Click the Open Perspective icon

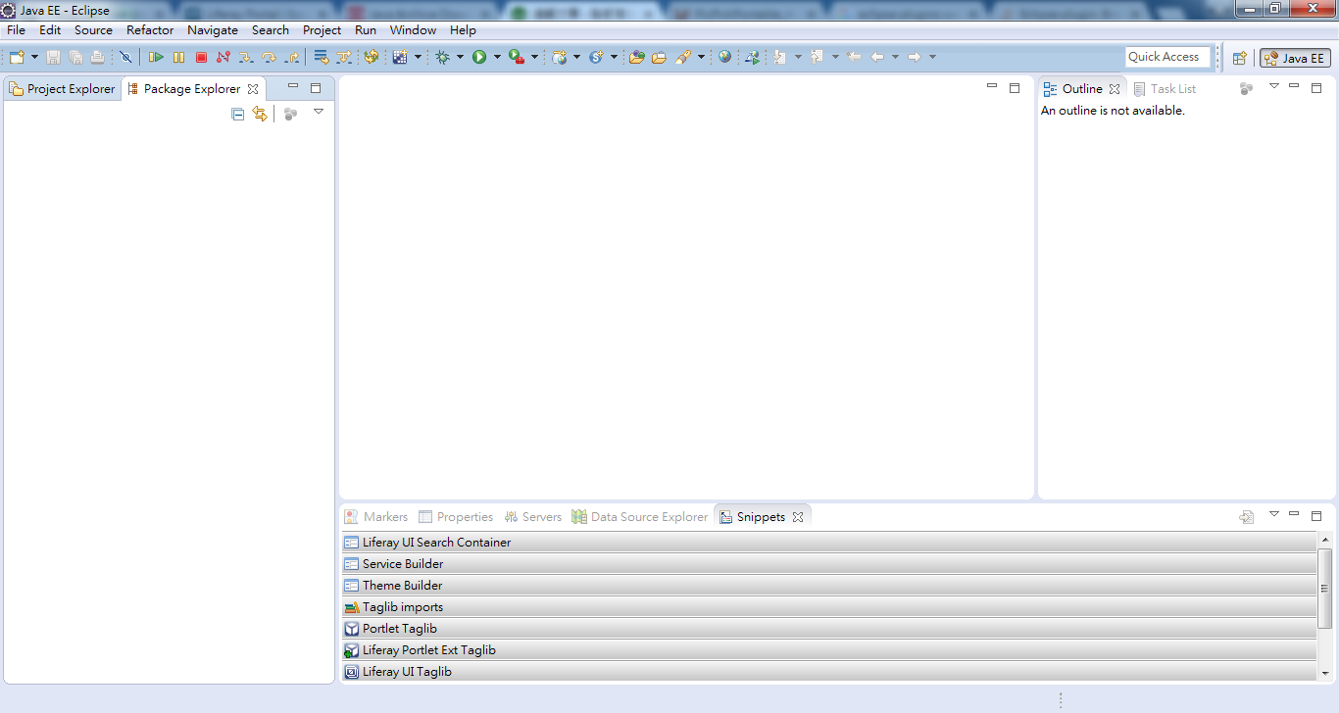point(1239,58)
